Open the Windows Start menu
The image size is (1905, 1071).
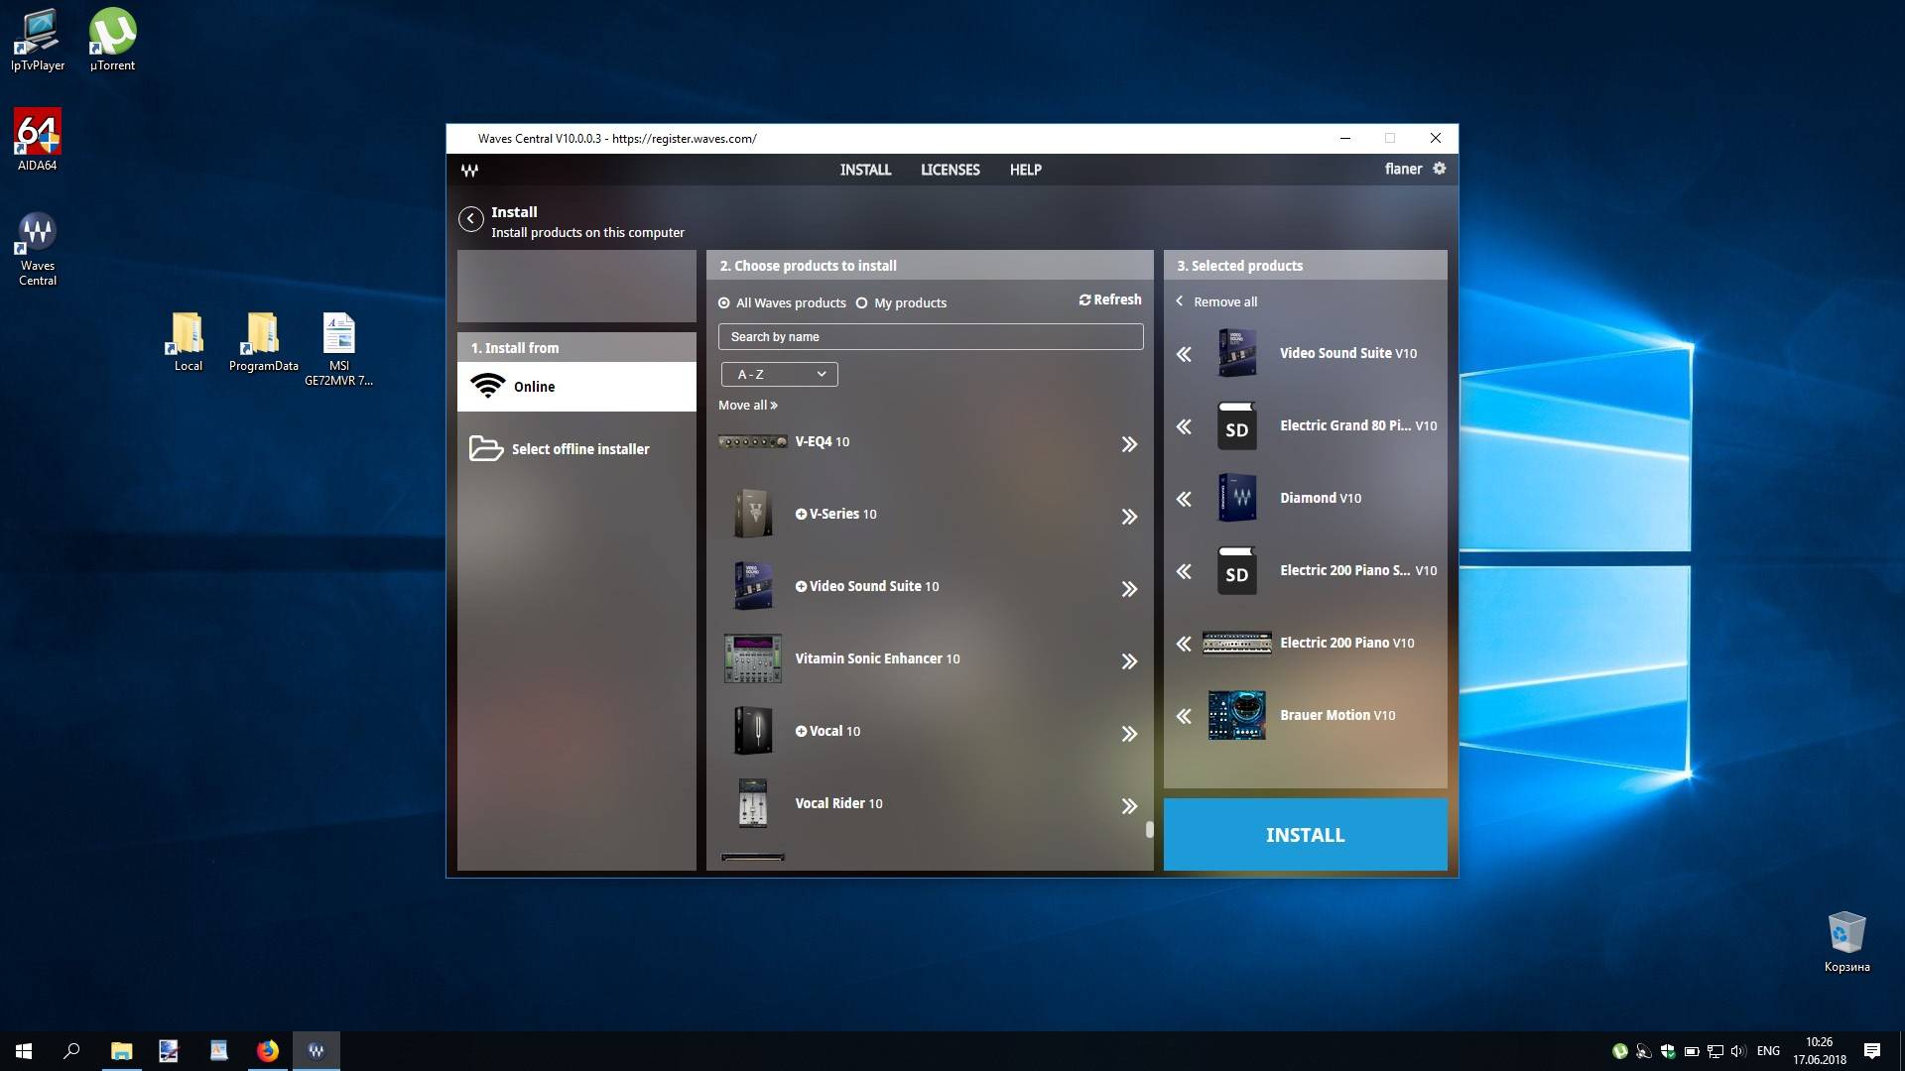(x=24, y=1051)
